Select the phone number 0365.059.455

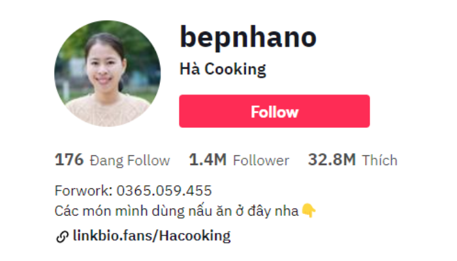(x=164, y=191)
